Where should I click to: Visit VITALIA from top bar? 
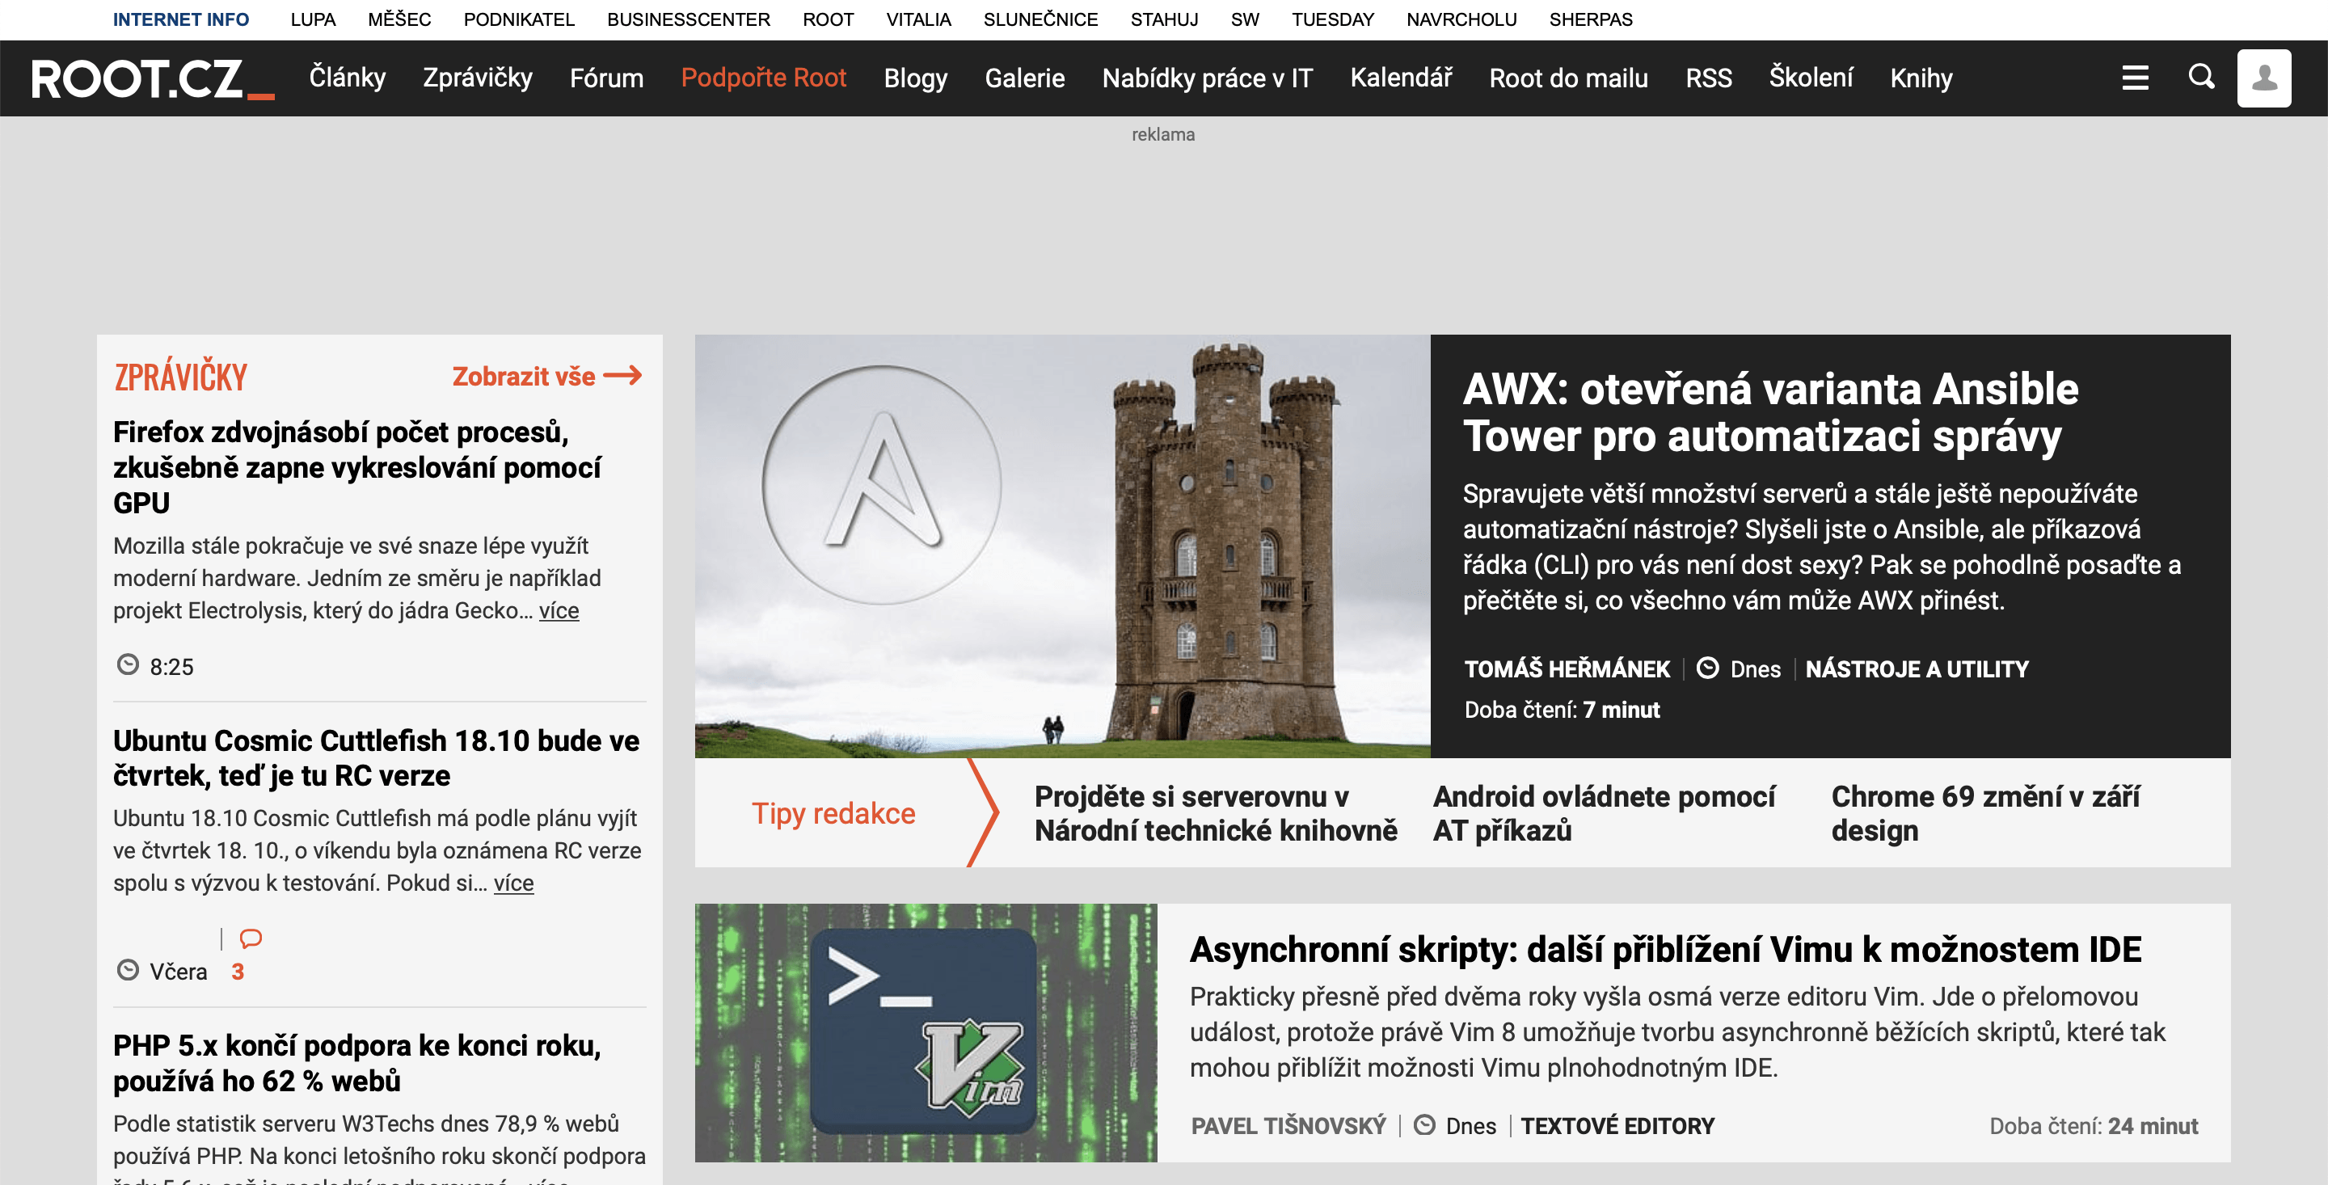[918, 19]
